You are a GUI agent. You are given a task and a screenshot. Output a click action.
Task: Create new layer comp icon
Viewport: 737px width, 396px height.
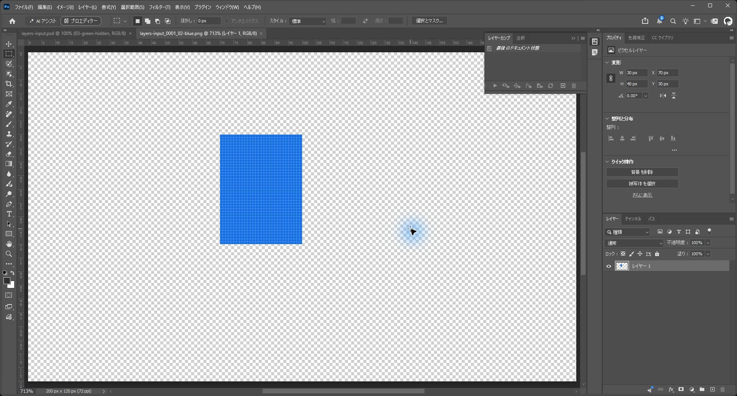tap(563, 86)
